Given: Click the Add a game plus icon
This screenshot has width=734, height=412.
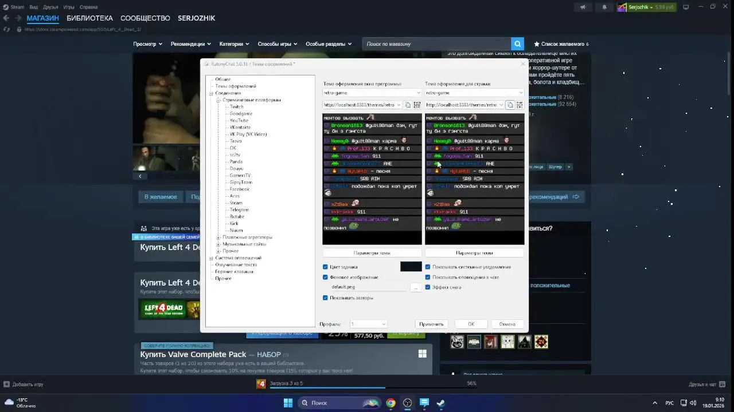Looking at the screenshot, I should coord(6,384).
